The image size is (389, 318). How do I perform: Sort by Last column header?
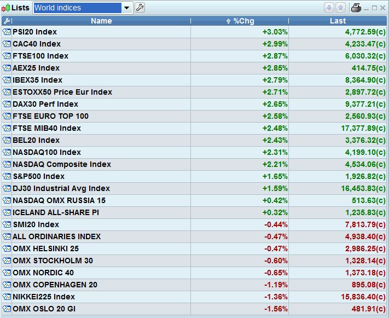338,21
